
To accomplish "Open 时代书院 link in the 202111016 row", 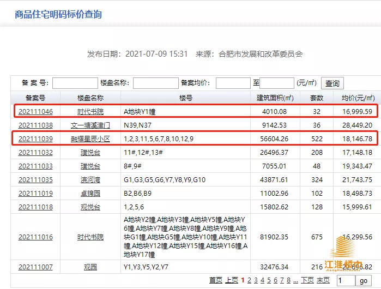I will pyautogui.click(x=90, y=237).
